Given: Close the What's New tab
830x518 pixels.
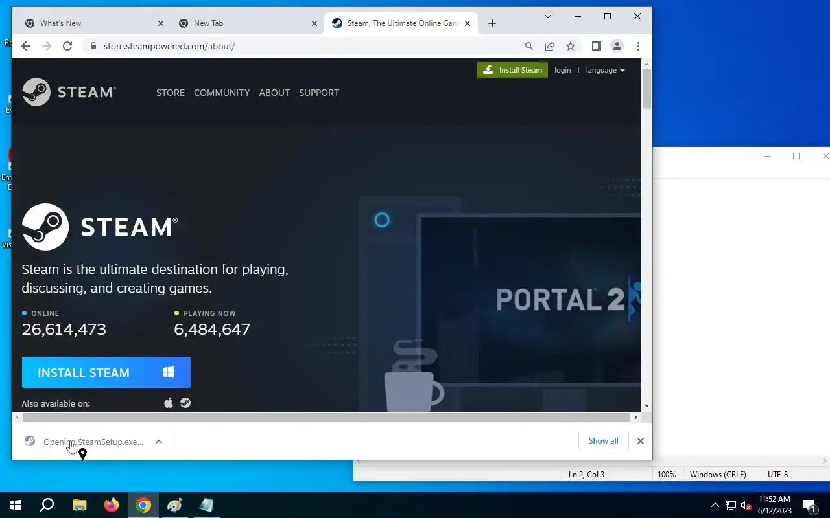Looking at the screenshot, I should [161, 23].
